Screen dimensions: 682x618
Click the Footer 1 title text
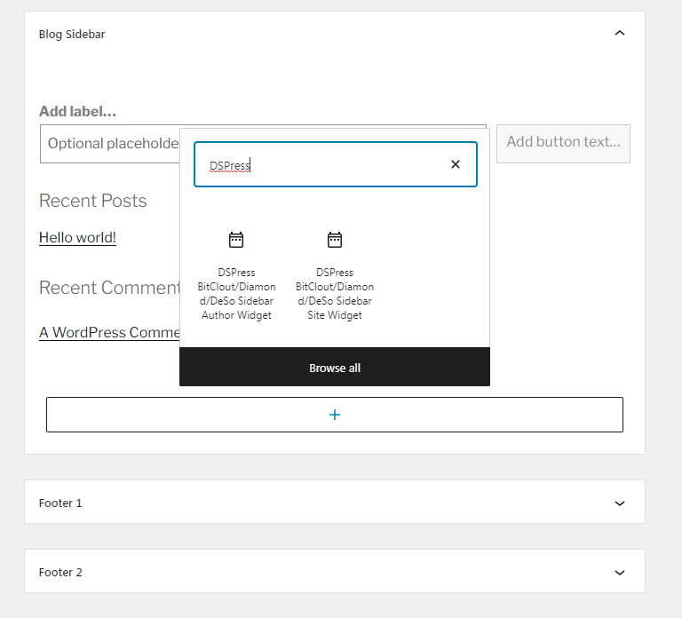pos(60,503)
